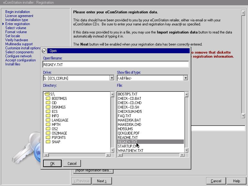Select the BOOTIMGS folder
Screen dimensions: 248x186
[x=56, y=98]
